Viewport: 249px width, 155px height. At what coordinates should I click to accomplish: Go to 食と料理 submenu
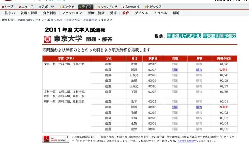[x=50, y=13]
